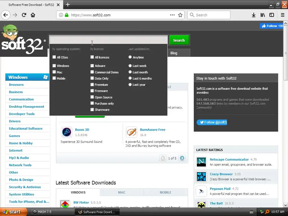The width and height of the screenshot is (288, 216).
Task: Open the Browsers category
Action: pyautogui.click(x=16, y=85)
